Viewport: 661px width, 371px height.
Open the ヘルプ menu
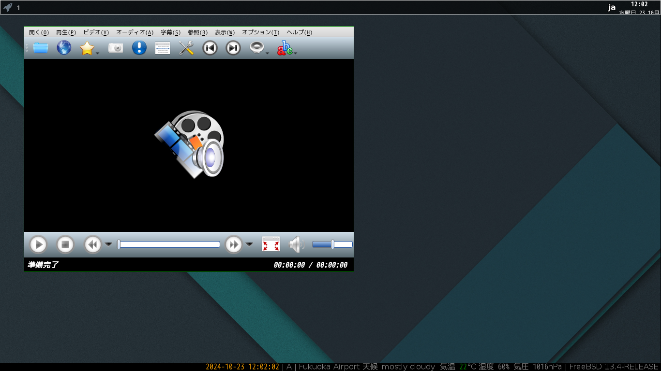pos(299,32)
